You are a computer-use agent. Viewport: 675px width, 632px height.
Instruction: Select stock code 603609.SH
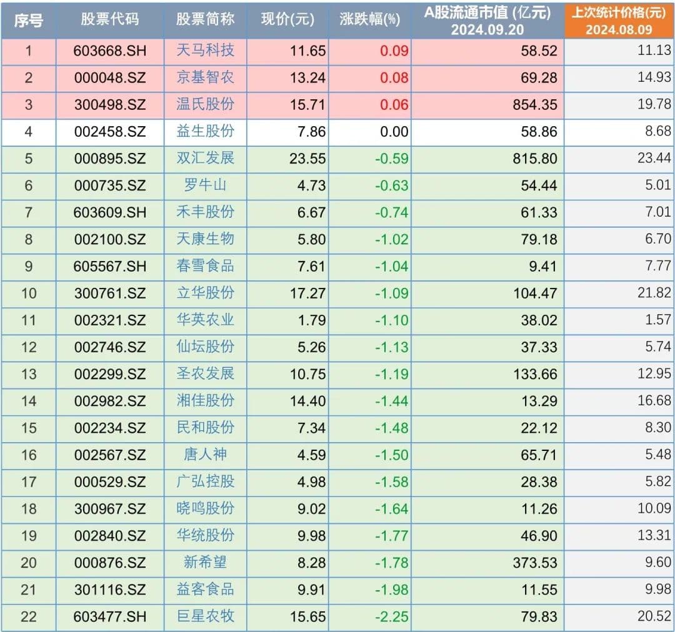coord(110,212)
